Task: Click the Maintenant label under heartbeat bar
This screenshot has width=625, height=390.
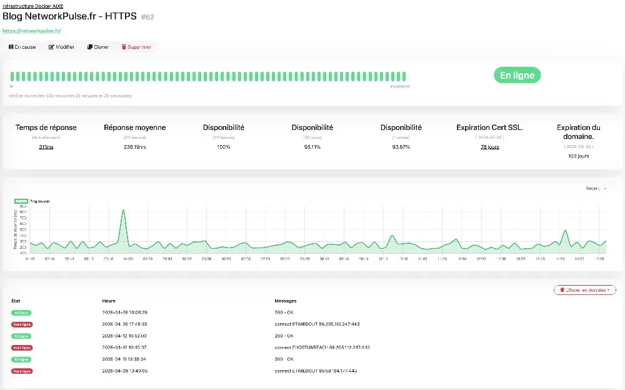Action: point(400,86)
